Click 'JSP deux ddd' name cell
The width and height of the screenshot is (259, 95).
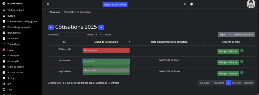pyautogui.click(x=64, y=49)
